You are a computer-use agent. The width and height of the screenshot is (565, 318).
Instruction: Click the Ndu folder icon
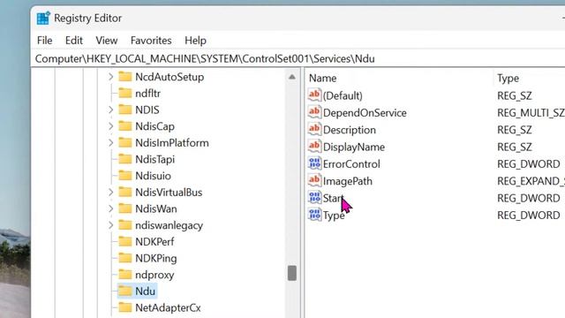(x=125, y=291)
